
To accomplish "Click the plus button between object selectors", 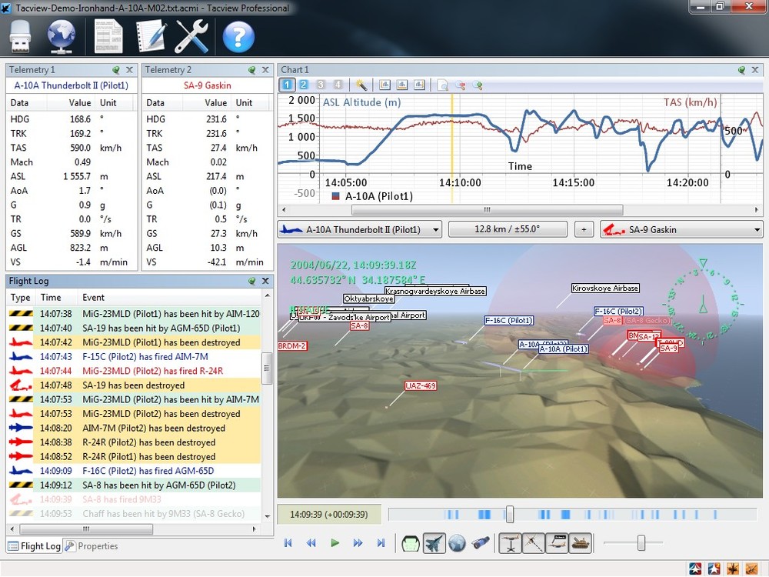I will pos(584,229).
